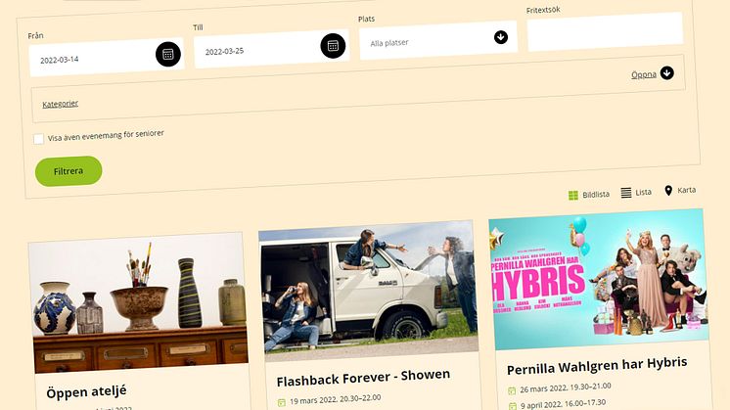Viewport: 730px width, 410px height.
Task: Click the Från date field 2022-03-14
Action: point(90,59)
